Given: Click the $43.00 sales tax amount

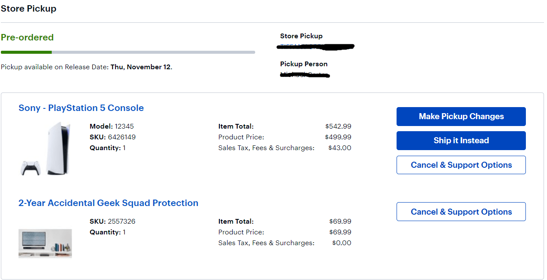Looking at the screenshot, I should 340,148.
